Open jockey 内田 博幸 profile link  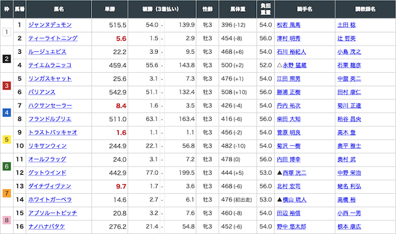coord(289,159)
